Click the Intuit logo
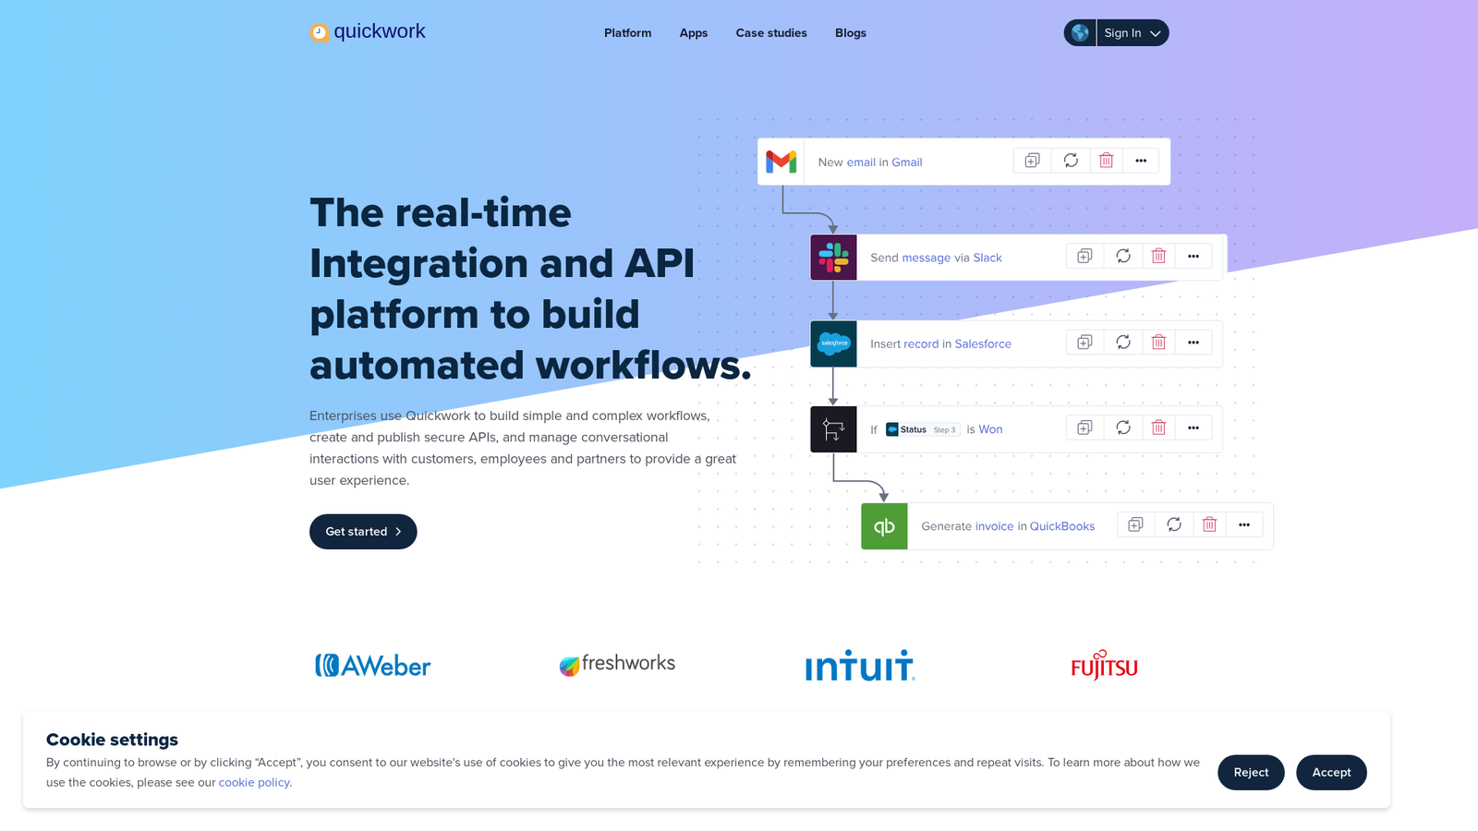The image size is (1478, 831). click(860, 666)
